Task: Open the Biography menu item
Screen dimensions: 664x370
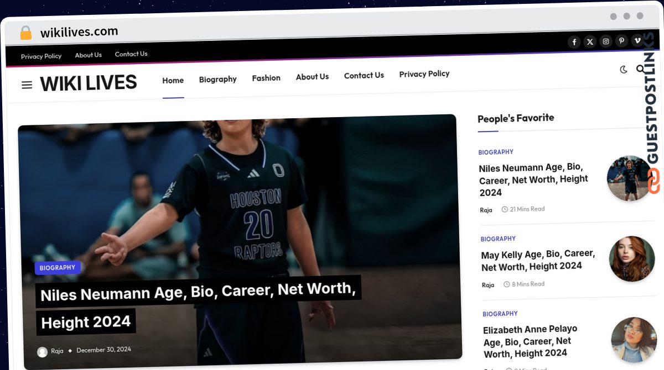Action: click(x=217, y=80)
